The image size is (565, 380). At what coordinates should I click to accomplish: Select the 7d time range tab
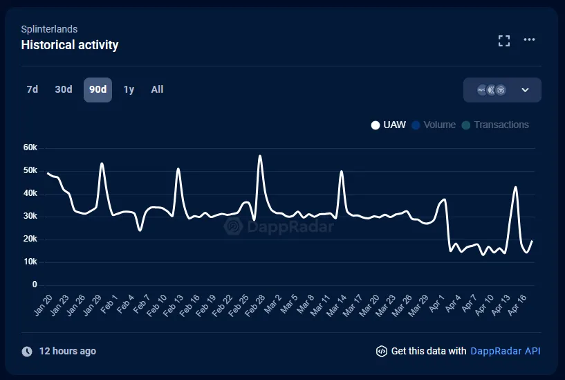[x=33, y=89]
